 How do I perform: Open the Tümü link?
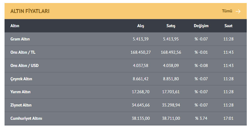point(227,11)
